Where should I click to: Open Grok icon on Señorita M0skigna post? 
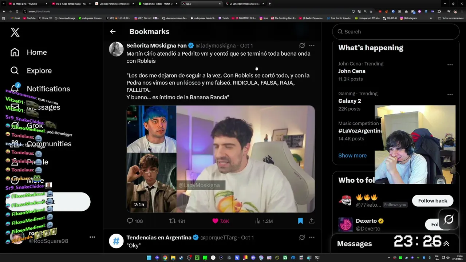[302, 45]
